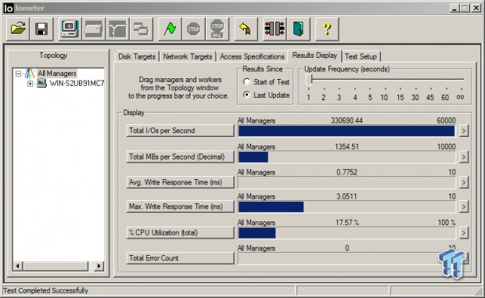Click the WIN-S2UB91MC7 computer icon
Viewport: 485px width, 298px height.
coord(41,83)
